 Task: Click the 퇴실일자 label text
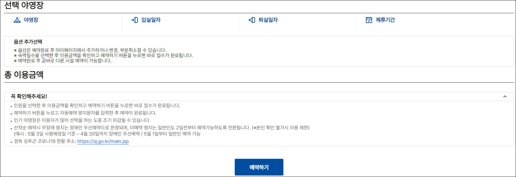click(268, 20)
